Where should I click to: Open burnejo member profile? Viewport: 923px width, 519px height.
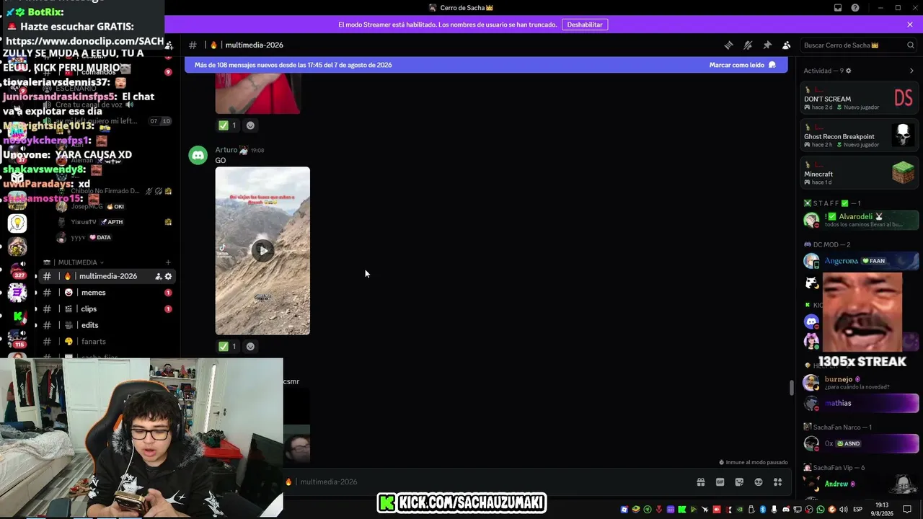(x=860, y=382)
